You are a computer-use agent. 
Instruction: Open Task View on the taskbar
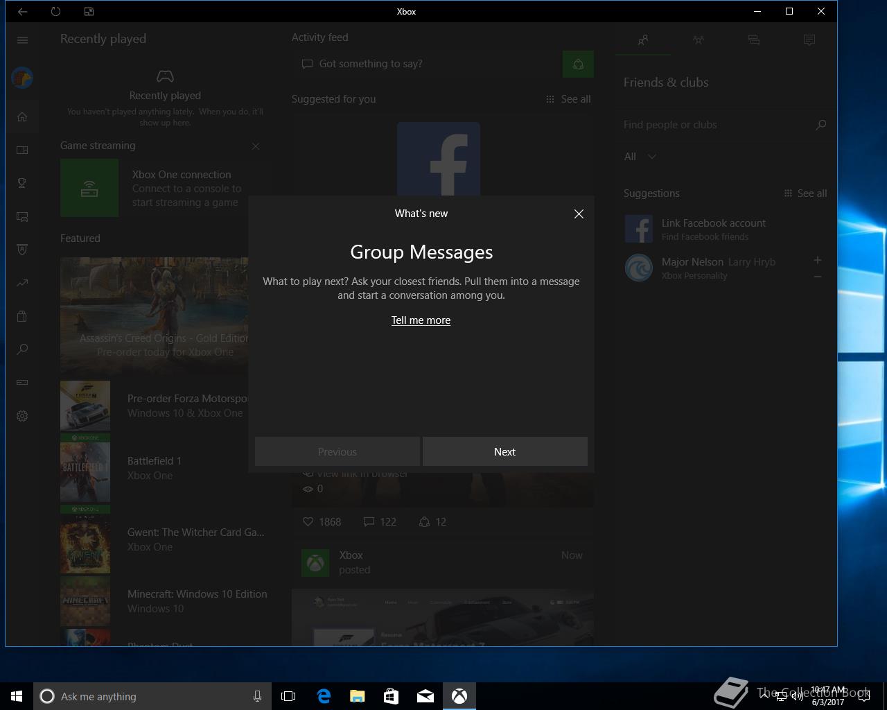[288, 696]
